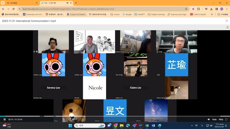The width and height of the screenshot is (230, 129).
Task: Bookmark this page with the star
Action: 186,9
